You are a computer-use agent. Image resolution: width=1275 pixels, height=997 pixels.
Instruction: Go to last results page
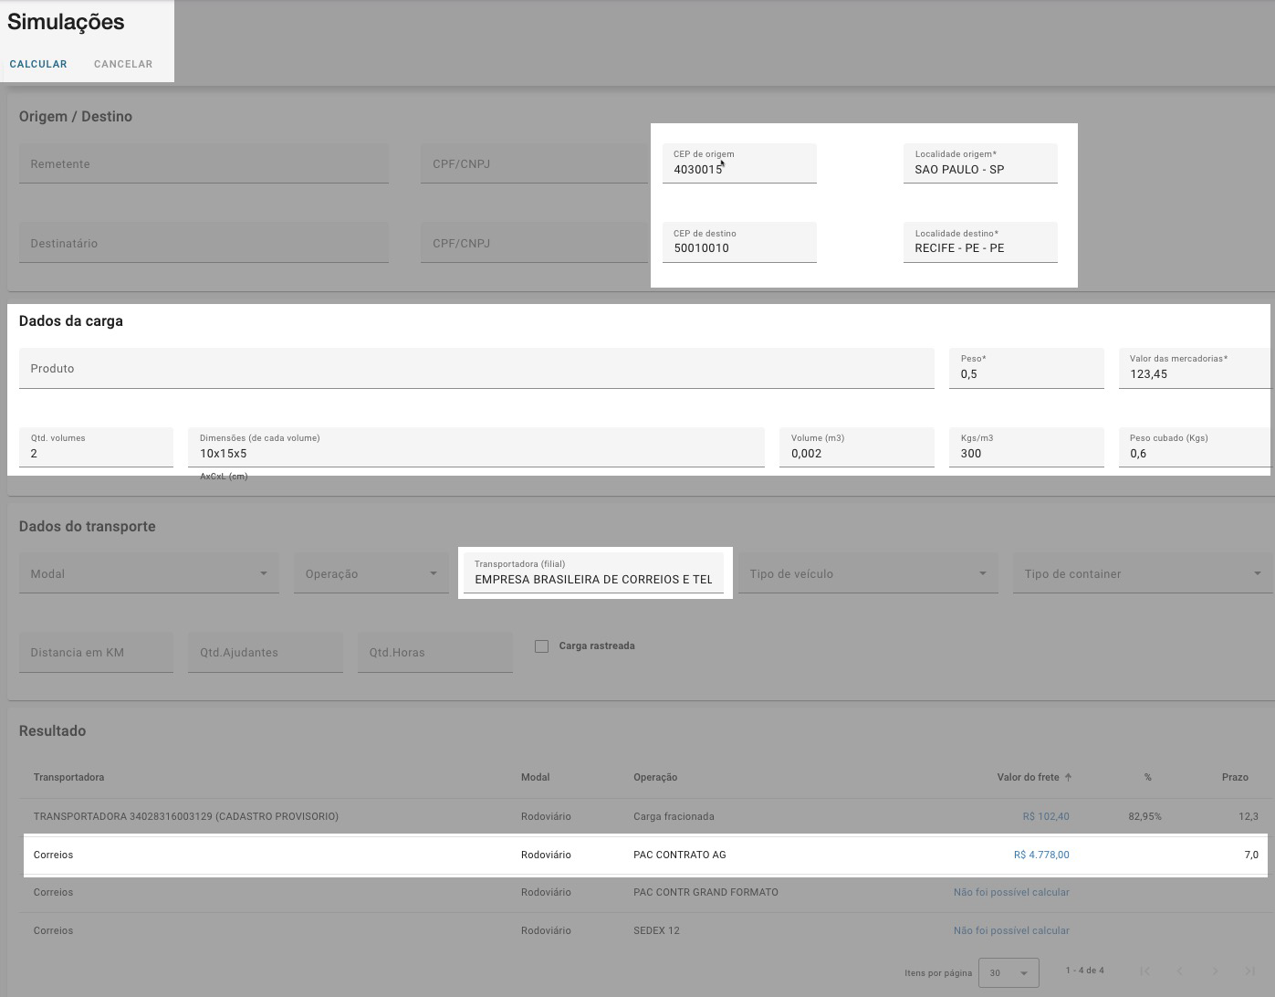click(x=1250, y=971)
